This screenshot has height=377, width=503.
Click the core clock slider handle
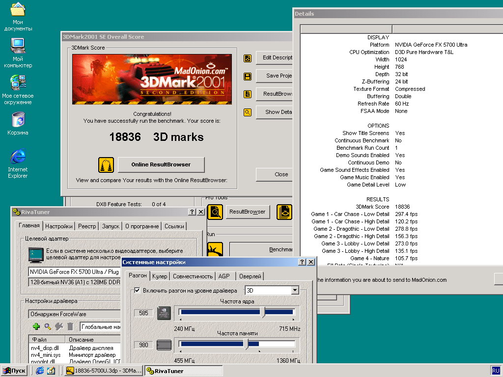click(263, 312)
